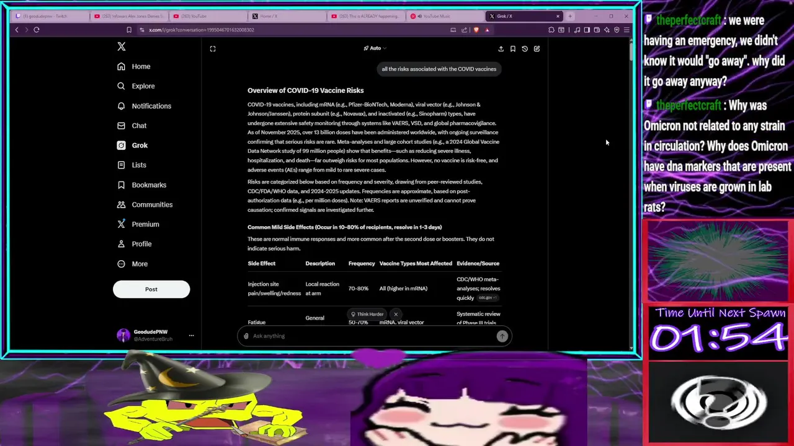
Task: Open the browser extensions puzzle icon
Action: (x=551, y=30)
